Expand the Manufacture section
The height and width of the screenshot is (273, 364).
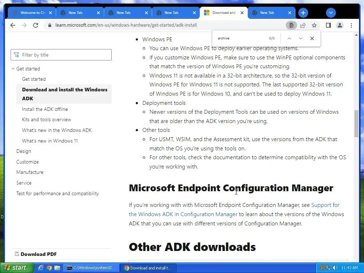[30, 172]
